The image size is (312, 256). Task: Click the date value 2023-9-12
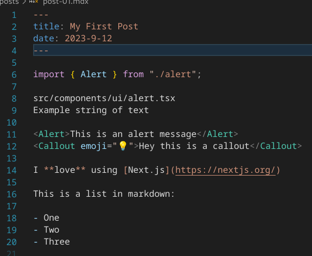click(88, 39)
